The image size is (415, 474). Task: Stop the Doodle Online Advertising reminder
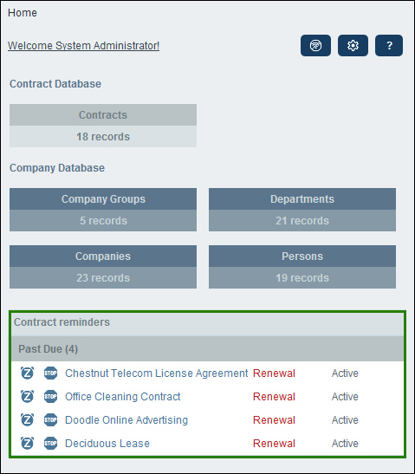pyautogui.click(x=50, y=420)
